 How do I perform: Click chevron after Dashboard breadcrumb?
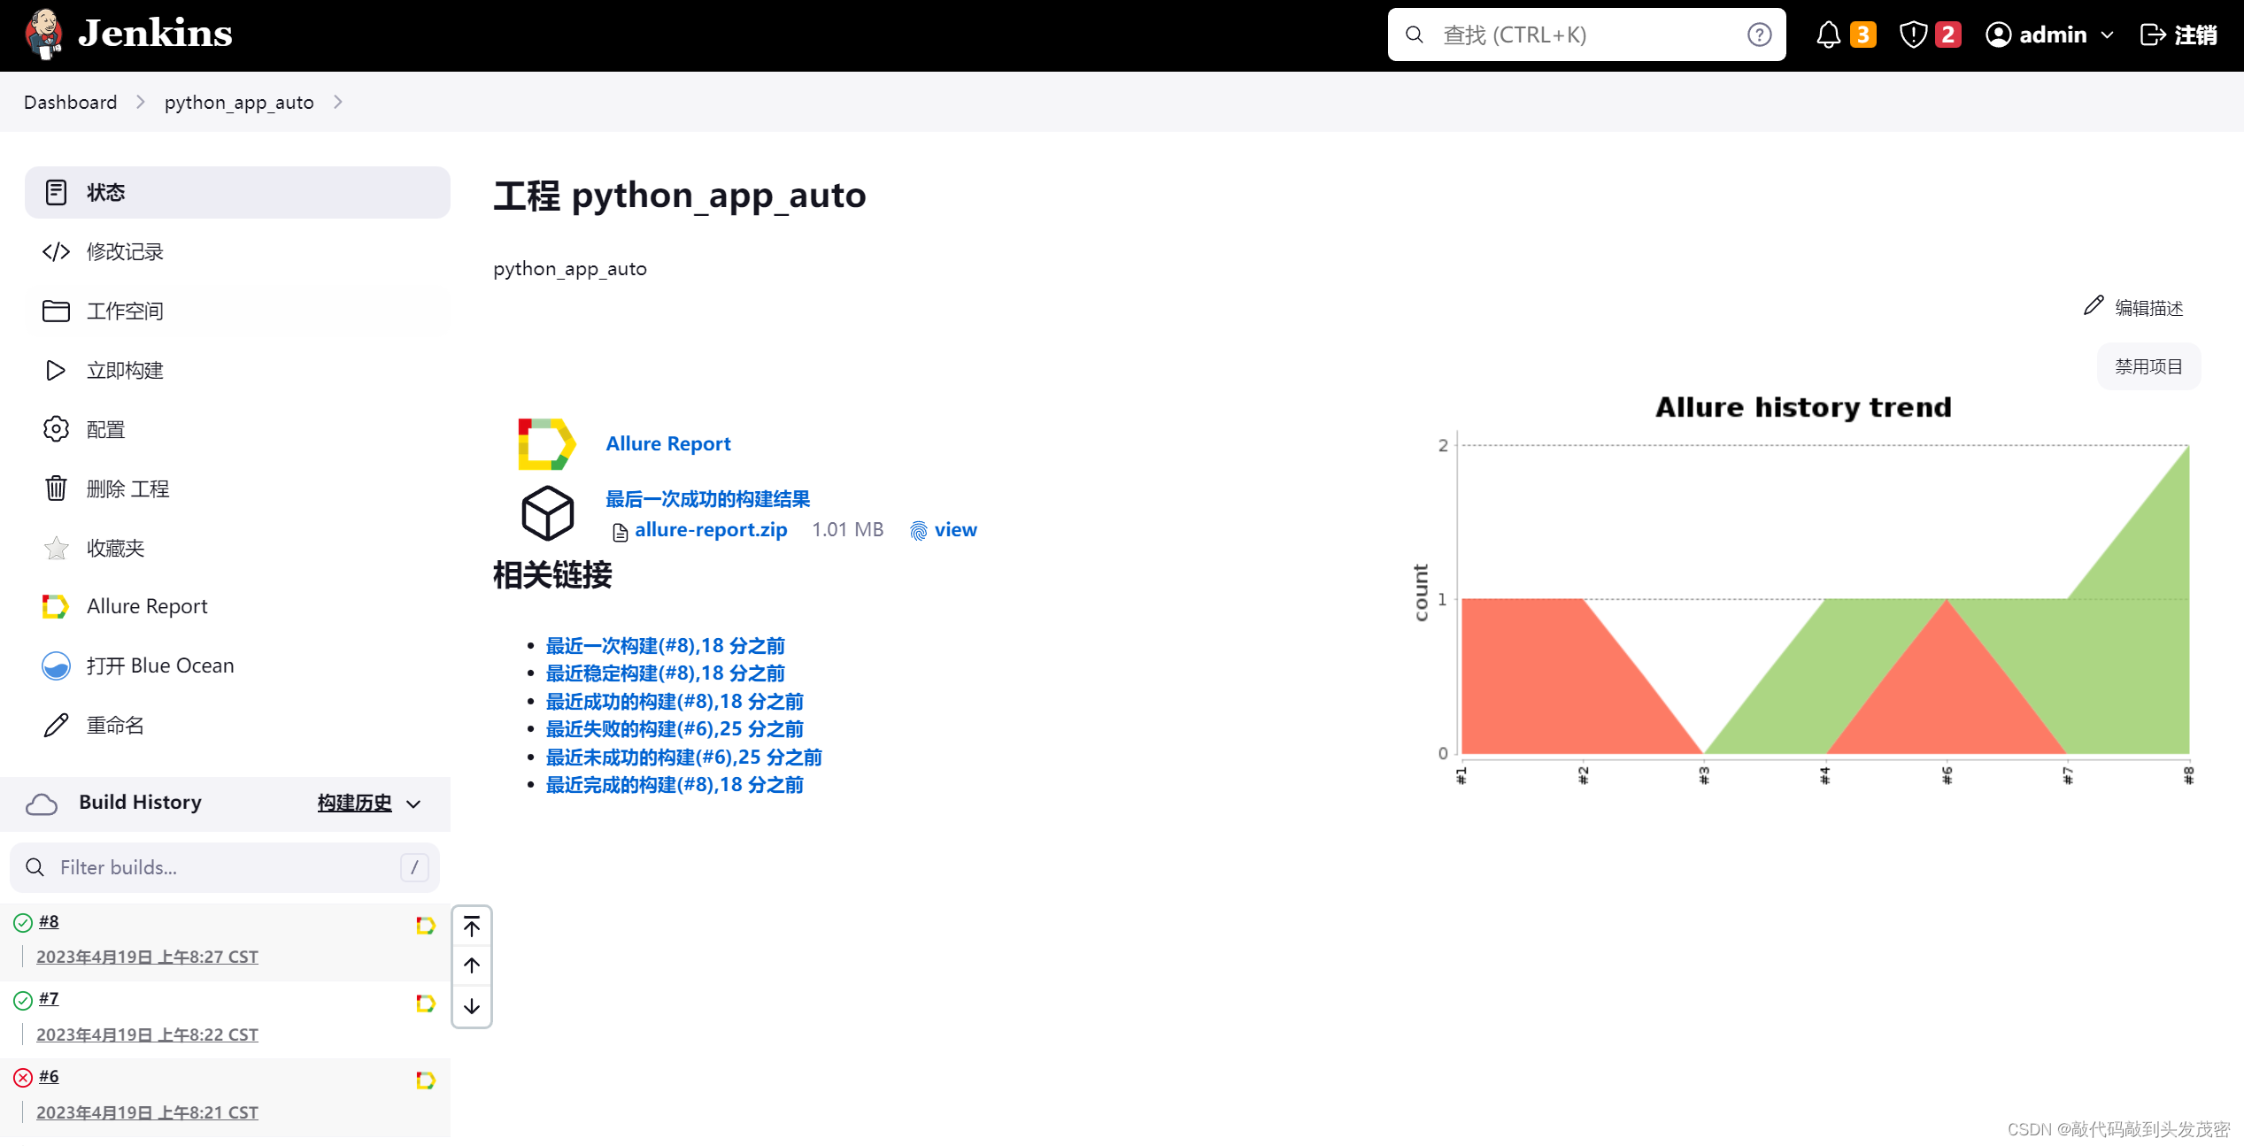point(140,102)
